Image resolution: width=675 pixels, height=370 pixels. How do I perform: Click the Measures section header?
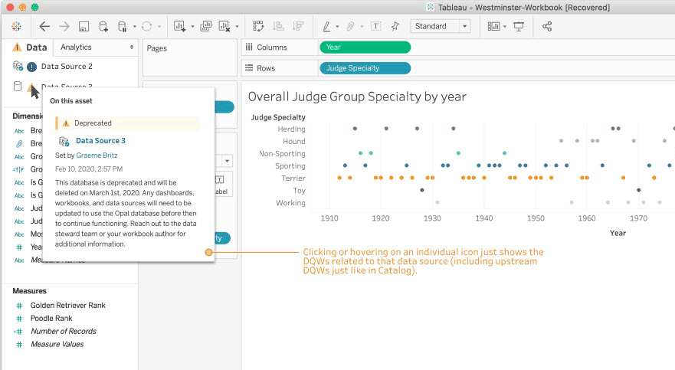point(29,291)
